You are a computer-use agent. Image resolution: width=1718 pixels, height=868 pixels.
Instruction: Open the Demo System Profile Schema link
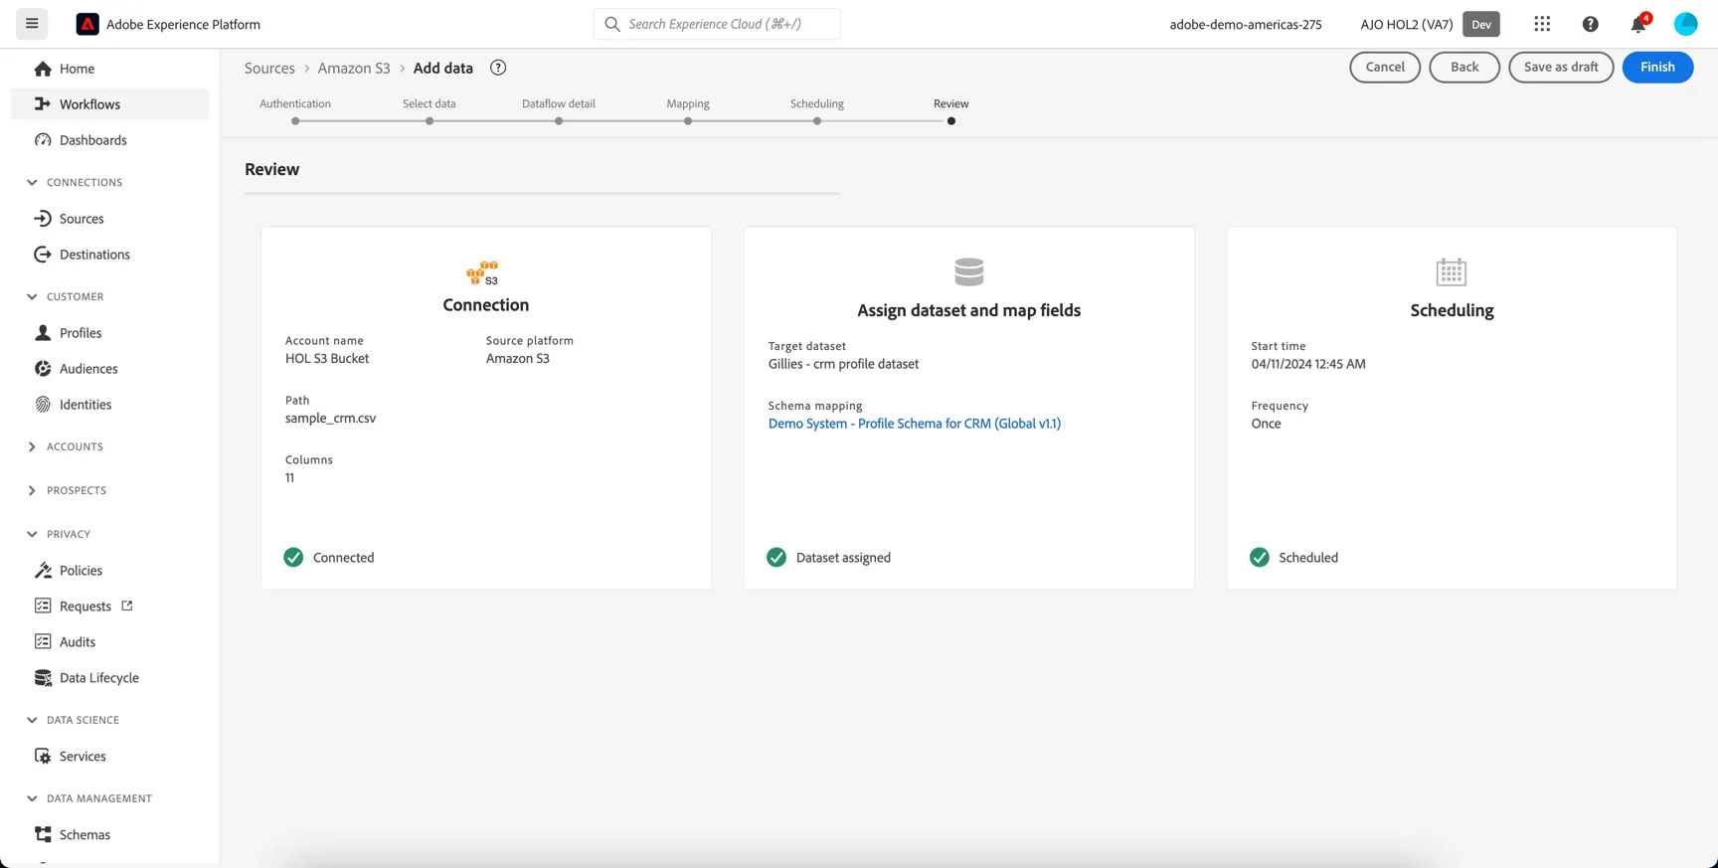pyautogui.click(x=914, y=424)
